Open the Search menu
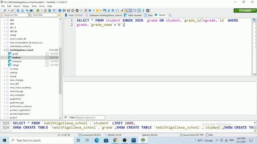 point(17,6)
